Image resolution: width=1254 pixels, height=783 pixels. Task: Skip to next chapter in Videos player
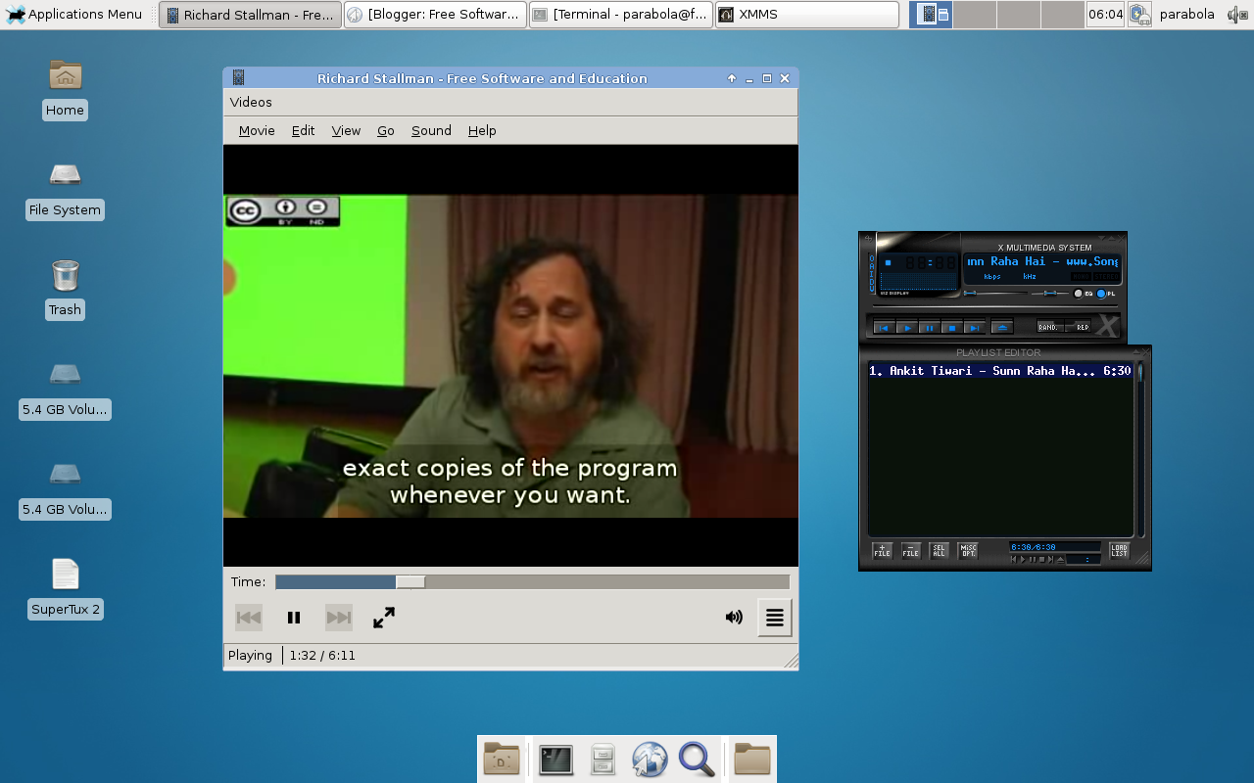tap(339, 618)
